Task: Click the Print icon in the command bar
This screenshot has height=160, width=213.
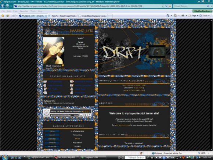Action: pos(183,15)
